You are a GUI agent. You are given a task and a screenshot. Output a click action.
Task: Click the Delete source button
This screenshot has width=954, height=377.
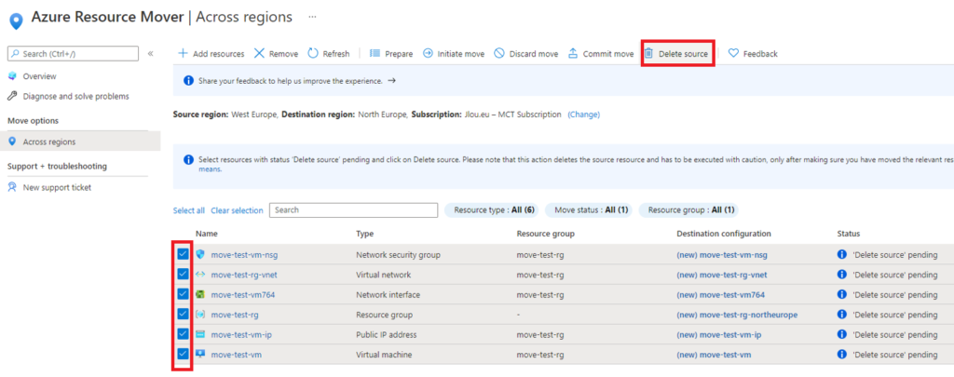click(677, 53)
